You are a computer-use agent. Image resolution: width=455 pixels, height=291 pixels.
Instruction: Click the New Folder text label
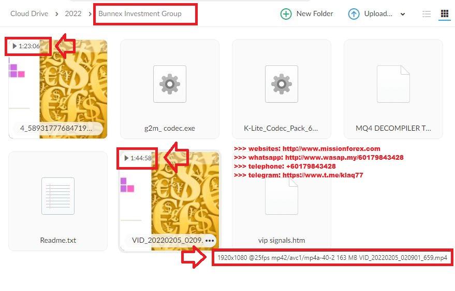point(315,13)
